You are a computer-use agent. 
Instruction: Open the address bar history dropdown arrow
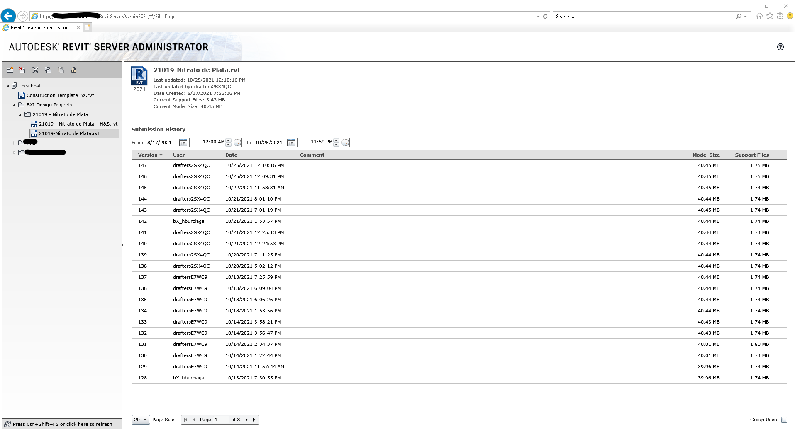coord(538,17)
